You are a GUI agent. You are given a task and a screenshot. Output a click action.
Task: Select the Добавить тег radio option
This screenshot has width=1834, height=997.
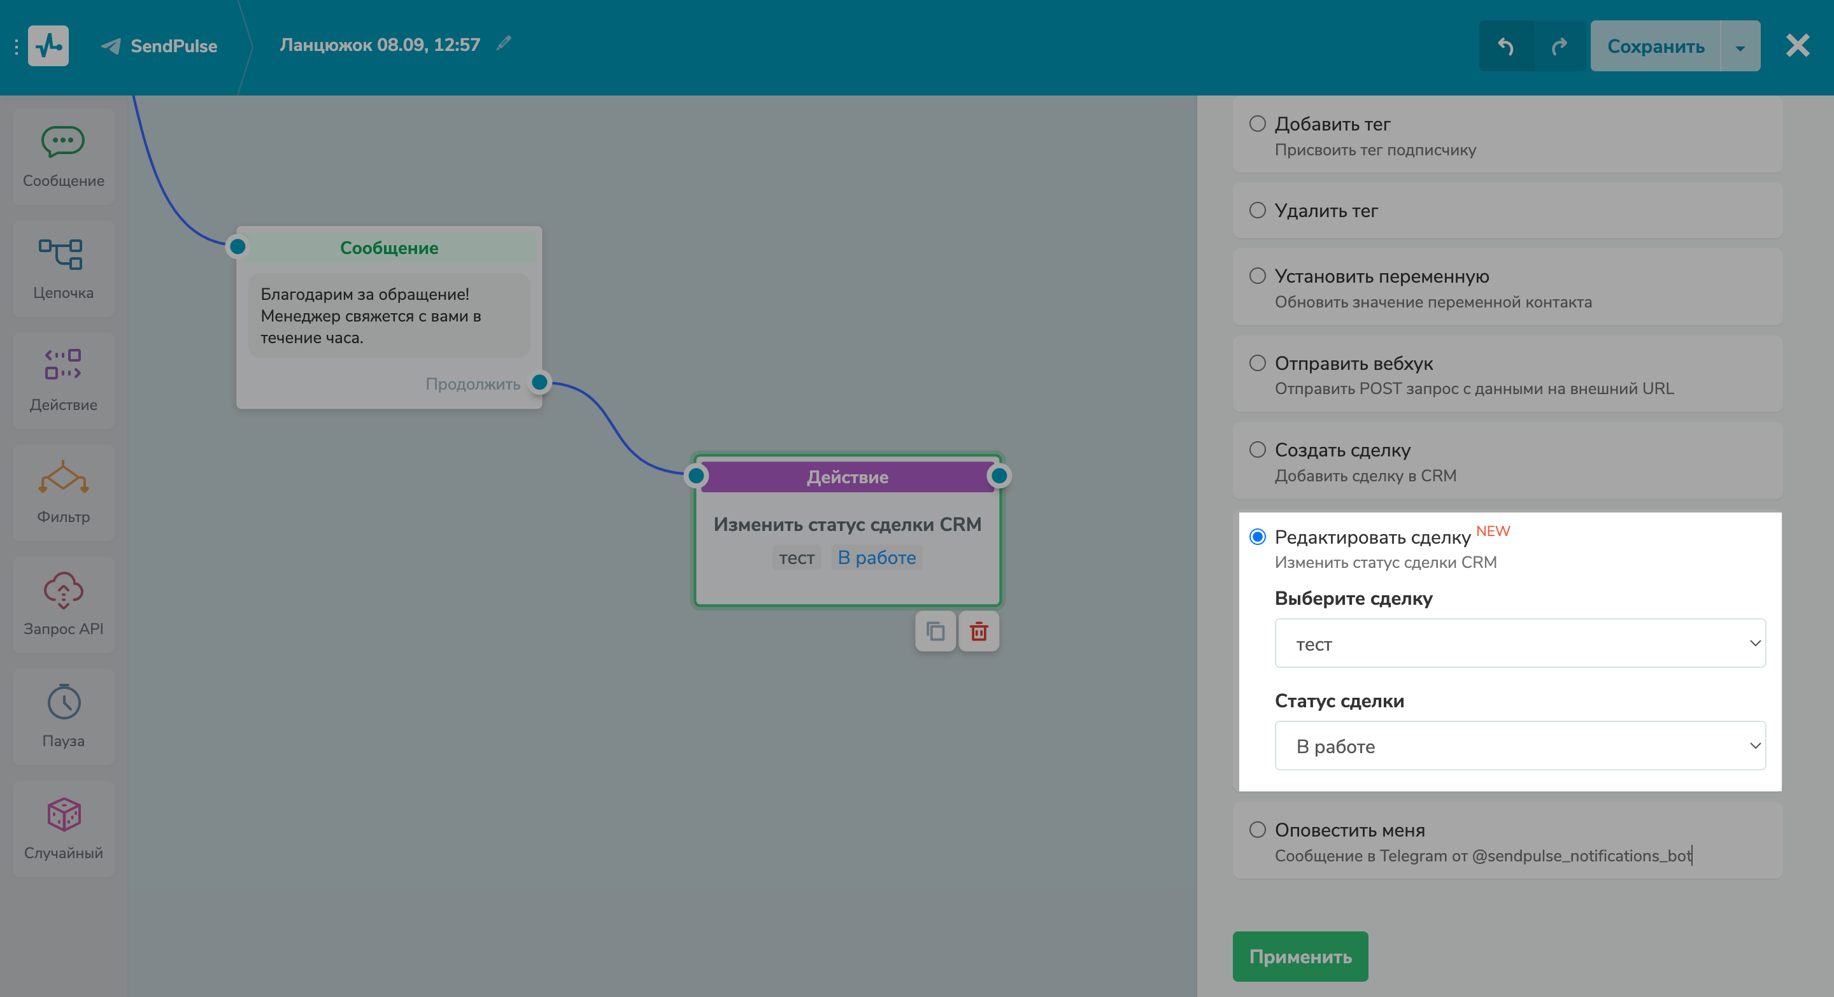[x=1257, y=124]
